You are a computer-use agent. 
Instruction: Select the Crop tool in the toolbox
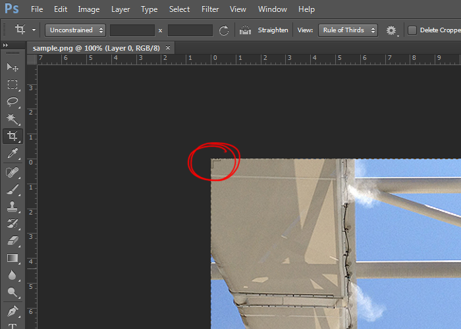coord(13,136)
